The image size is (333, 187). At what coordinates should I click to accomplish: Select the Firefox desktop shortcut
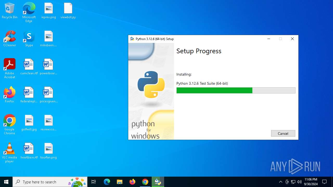10,95
